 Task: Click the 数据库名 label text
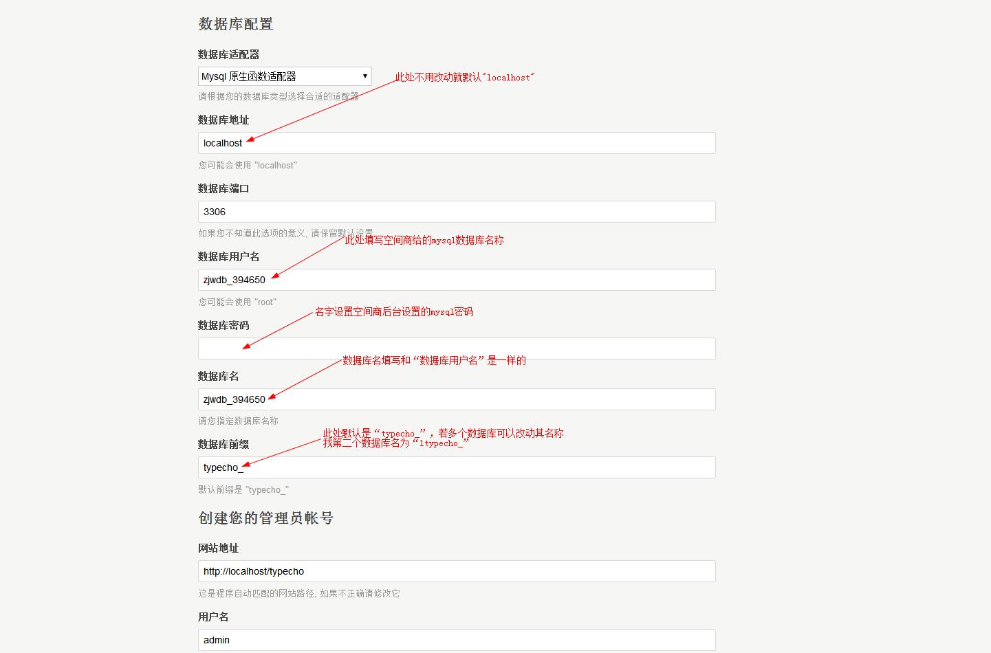click(218, 376)
